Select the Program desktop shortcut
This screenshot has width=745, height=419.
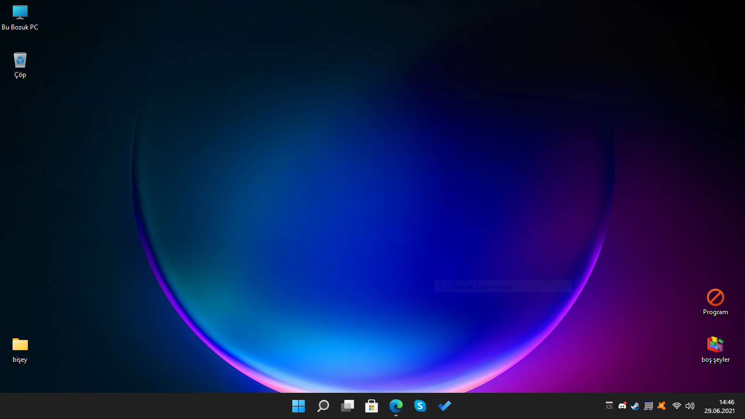point(715,302)
